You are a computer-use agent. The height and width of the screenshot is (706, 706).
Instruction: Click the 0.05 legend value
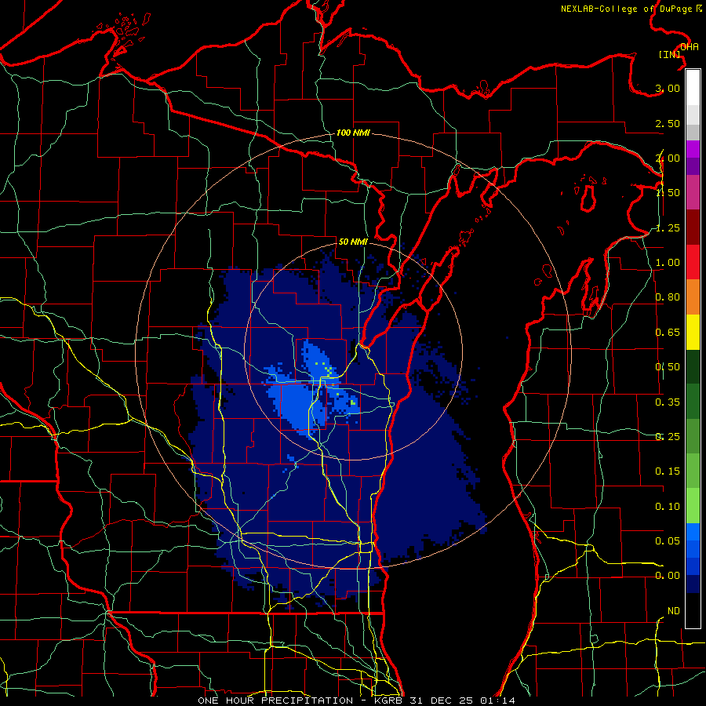668,540
